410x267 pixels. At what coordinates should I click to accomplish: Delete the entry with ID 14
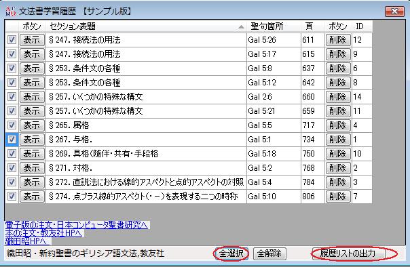coord(338,97)
